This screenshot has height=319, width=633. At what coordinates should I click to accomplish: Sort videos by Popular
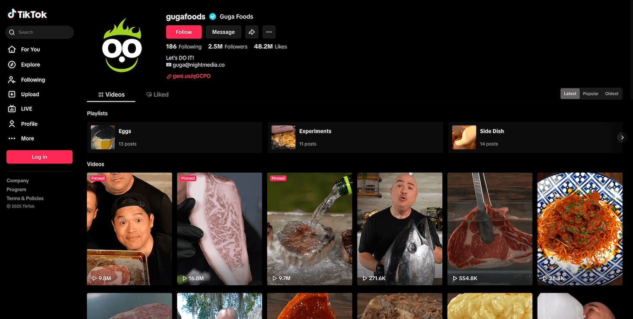591,94
